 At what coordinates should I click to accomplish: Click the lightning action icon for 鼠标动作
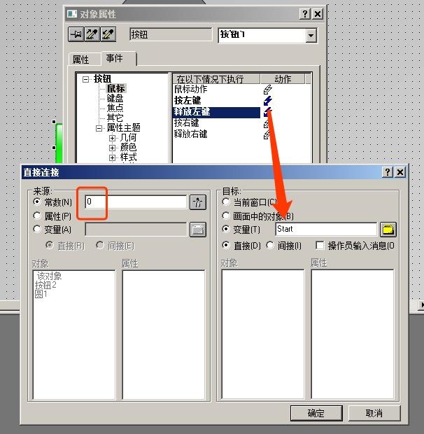point(267,90)
